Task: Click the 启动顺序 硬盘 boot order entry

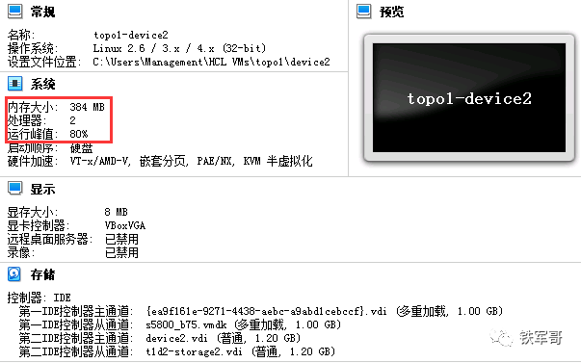Action: click(81, 147)
